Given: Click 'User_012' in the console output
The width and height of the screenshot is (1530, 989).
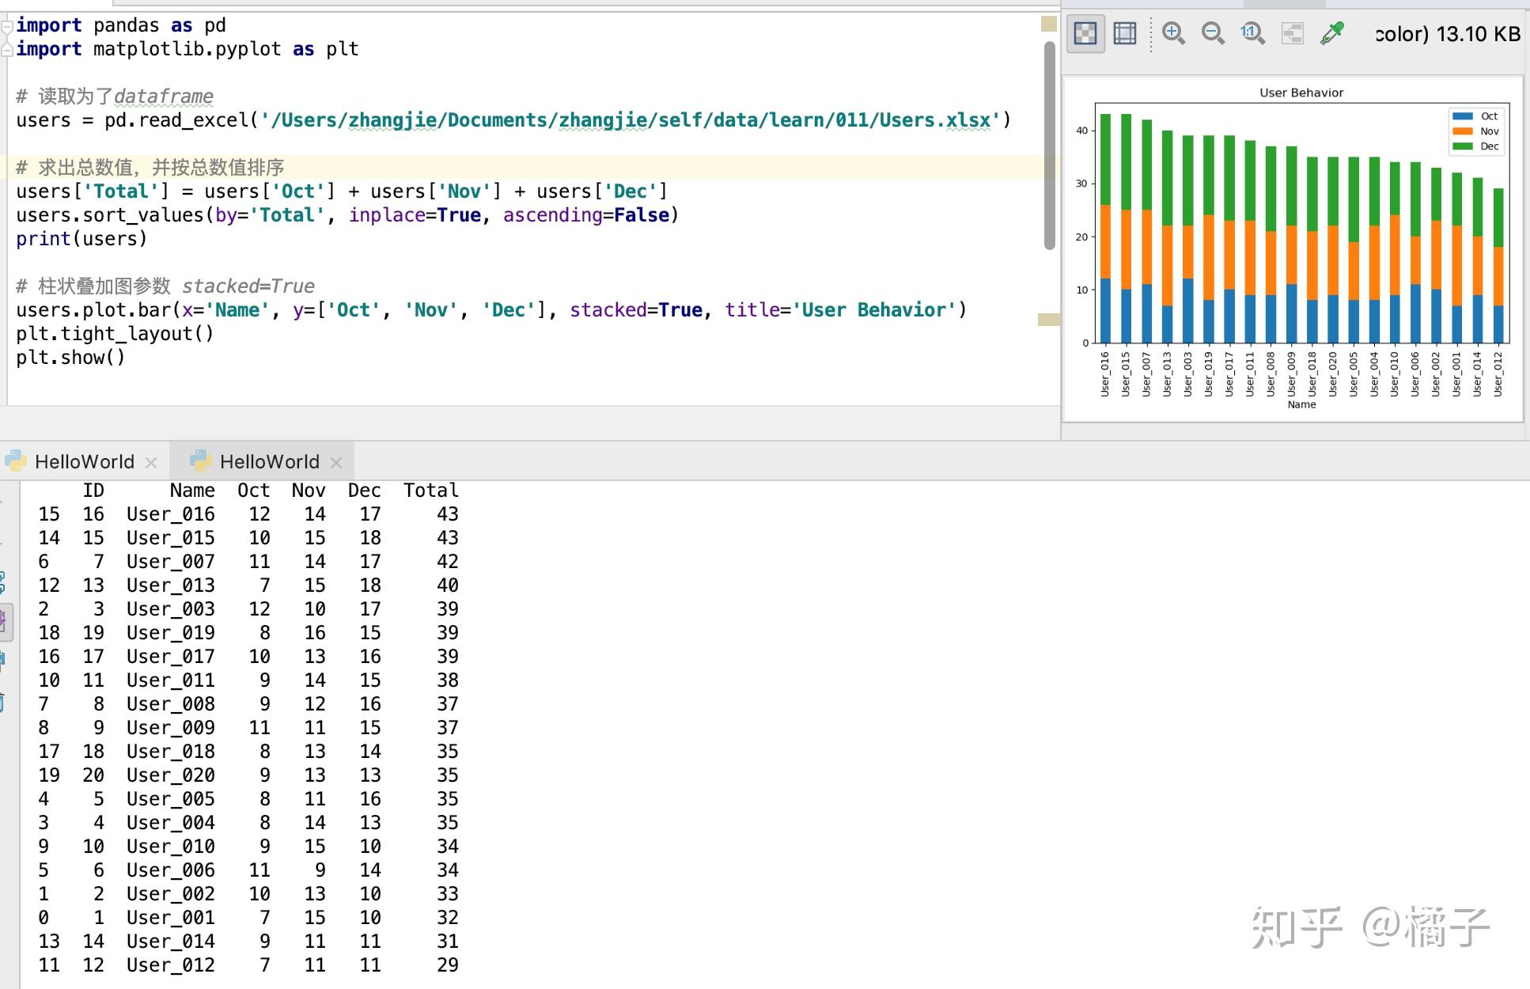Looking at the screenshot, I should click(x=171, y=965).
